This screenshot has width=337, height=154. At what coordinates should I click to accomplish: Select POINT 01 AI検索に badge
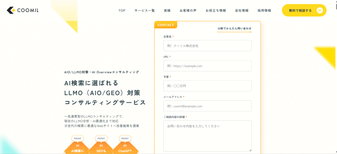pyautogui.click(x=78, y=144)
